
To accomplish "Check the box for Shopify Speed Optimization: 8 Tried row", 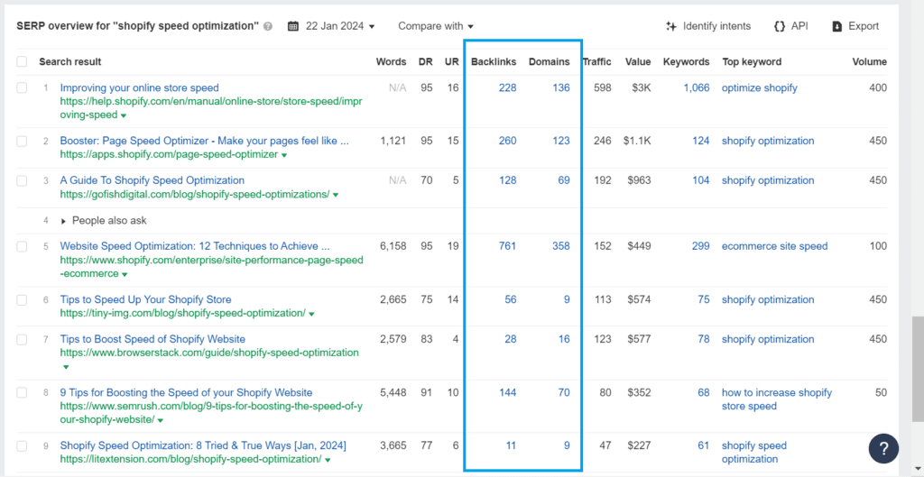I will click(22, 445).
